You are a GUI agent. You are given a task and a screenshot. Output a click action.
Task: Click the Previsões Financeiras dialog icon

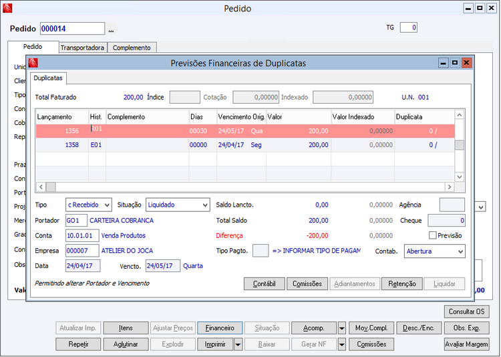point(33,63)
